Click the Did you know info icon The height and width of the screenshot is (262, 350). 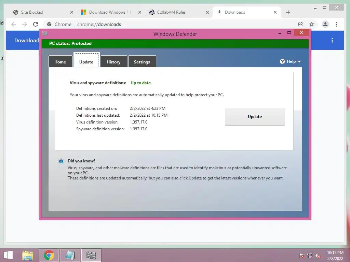pyautogui.click(x=61, y=161)
